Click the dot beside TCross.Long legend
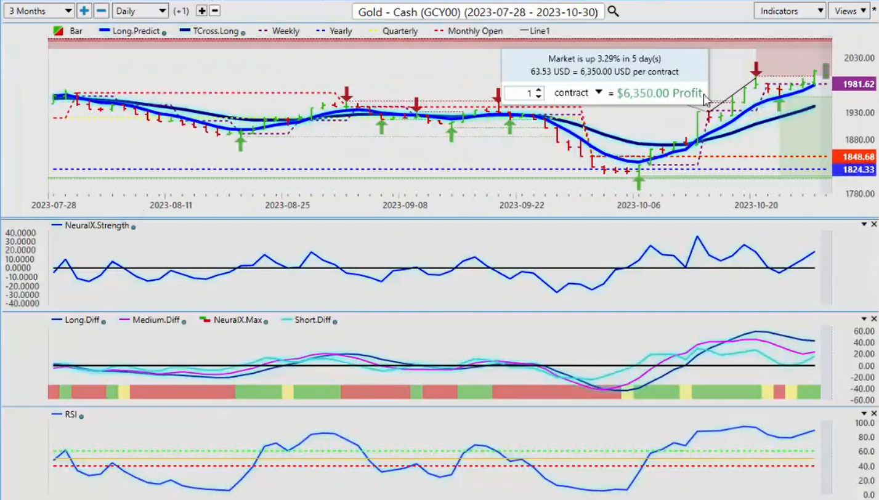Viewport: 879px width, 500px height. point(243,33)
